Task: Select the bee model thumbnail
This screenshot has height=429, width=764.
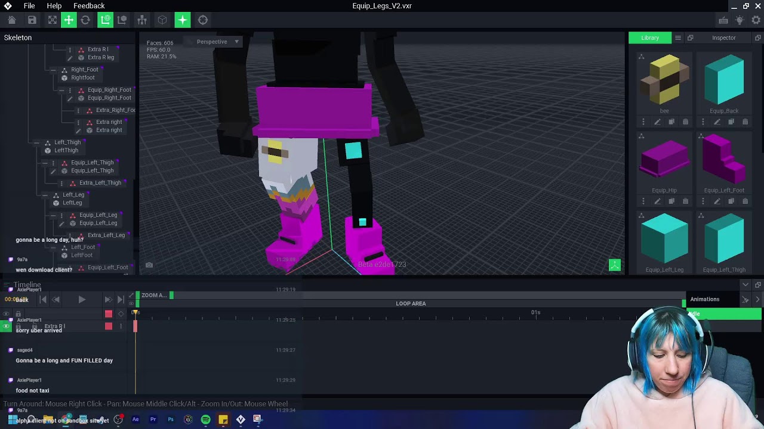Action: 664,80
